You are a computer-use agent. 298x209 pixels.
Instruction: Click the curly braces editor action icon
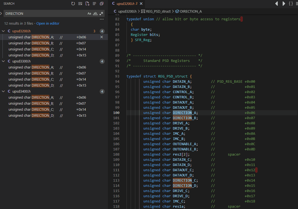tap(291, 4)
